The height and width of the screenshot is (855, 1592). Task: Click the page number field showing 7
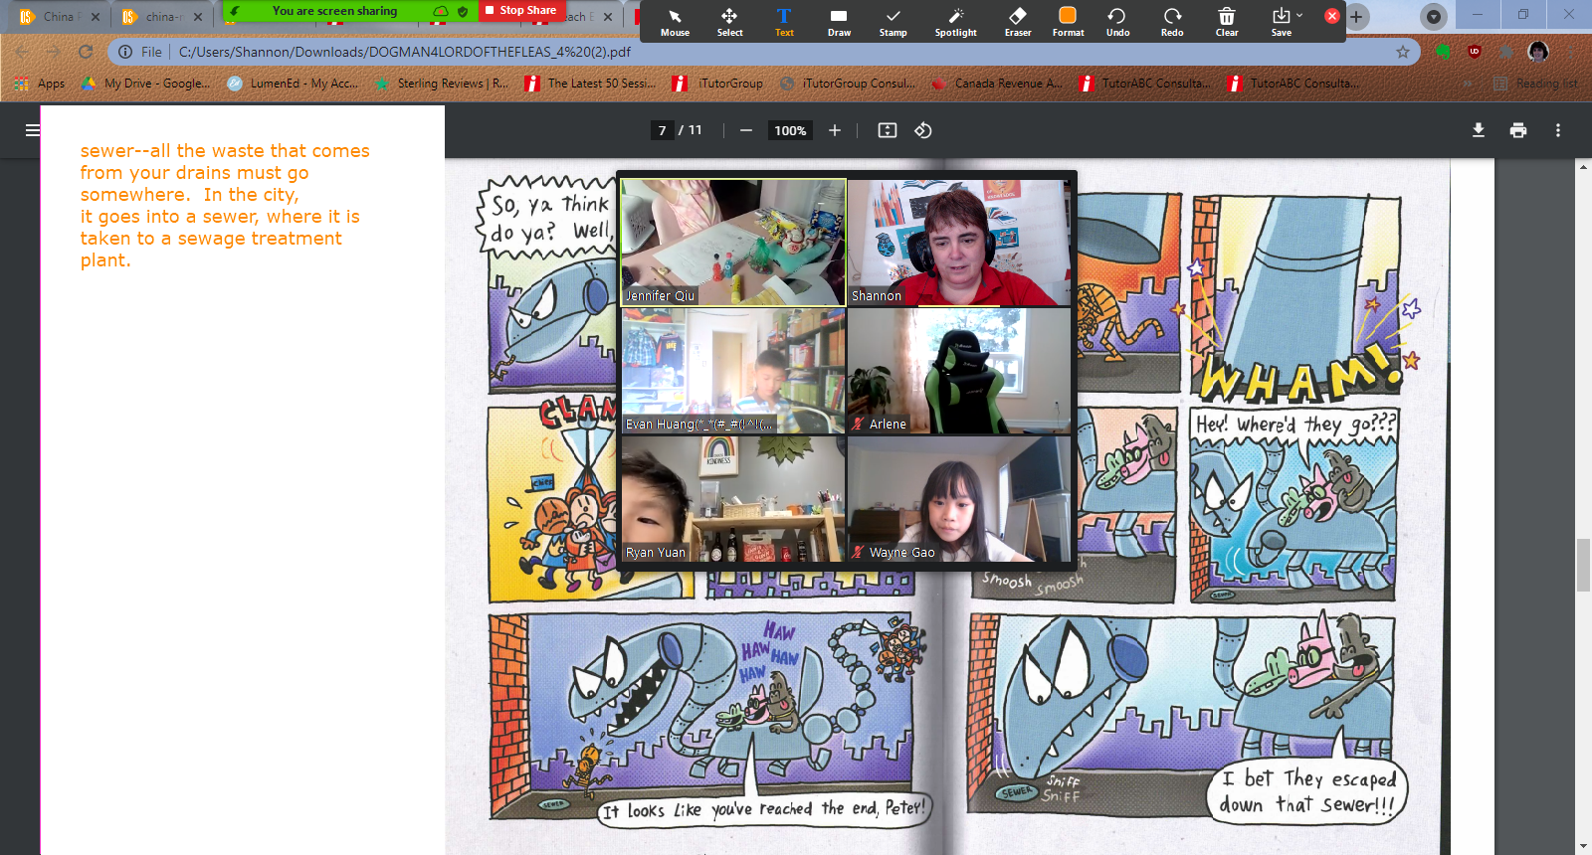click(663, 130)
